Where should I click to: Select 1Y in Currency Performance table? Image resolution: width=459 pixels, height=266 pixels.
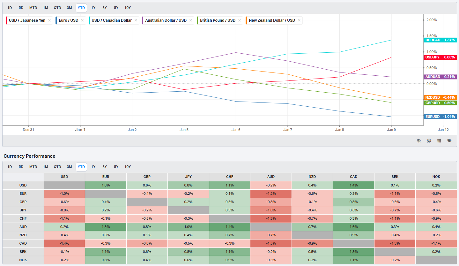click(93, 167)
